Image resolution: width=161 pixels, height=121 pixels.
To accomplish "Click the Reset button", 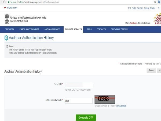I will pos(151,70).
